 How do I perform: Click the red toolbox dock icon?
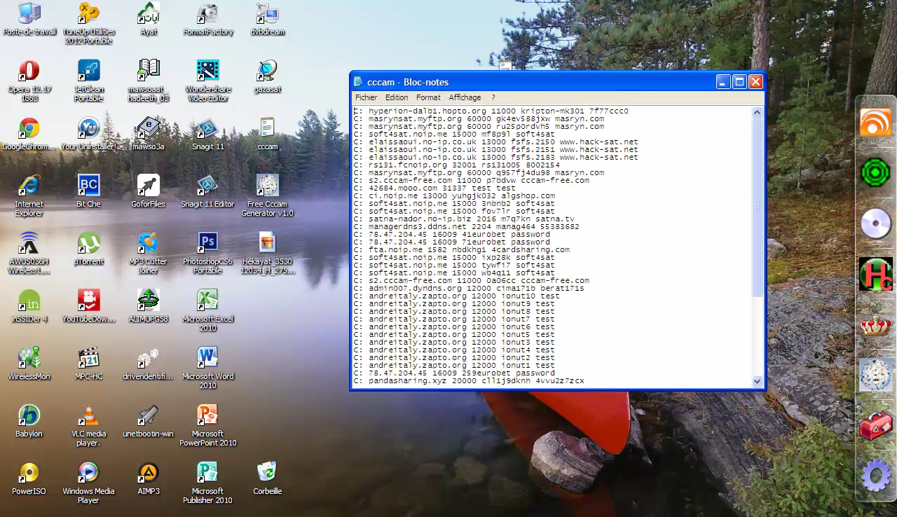pyautogui.click(x=875, y=425)
